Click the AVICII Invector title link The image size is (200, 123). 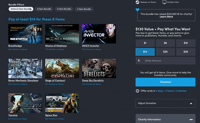91,46
